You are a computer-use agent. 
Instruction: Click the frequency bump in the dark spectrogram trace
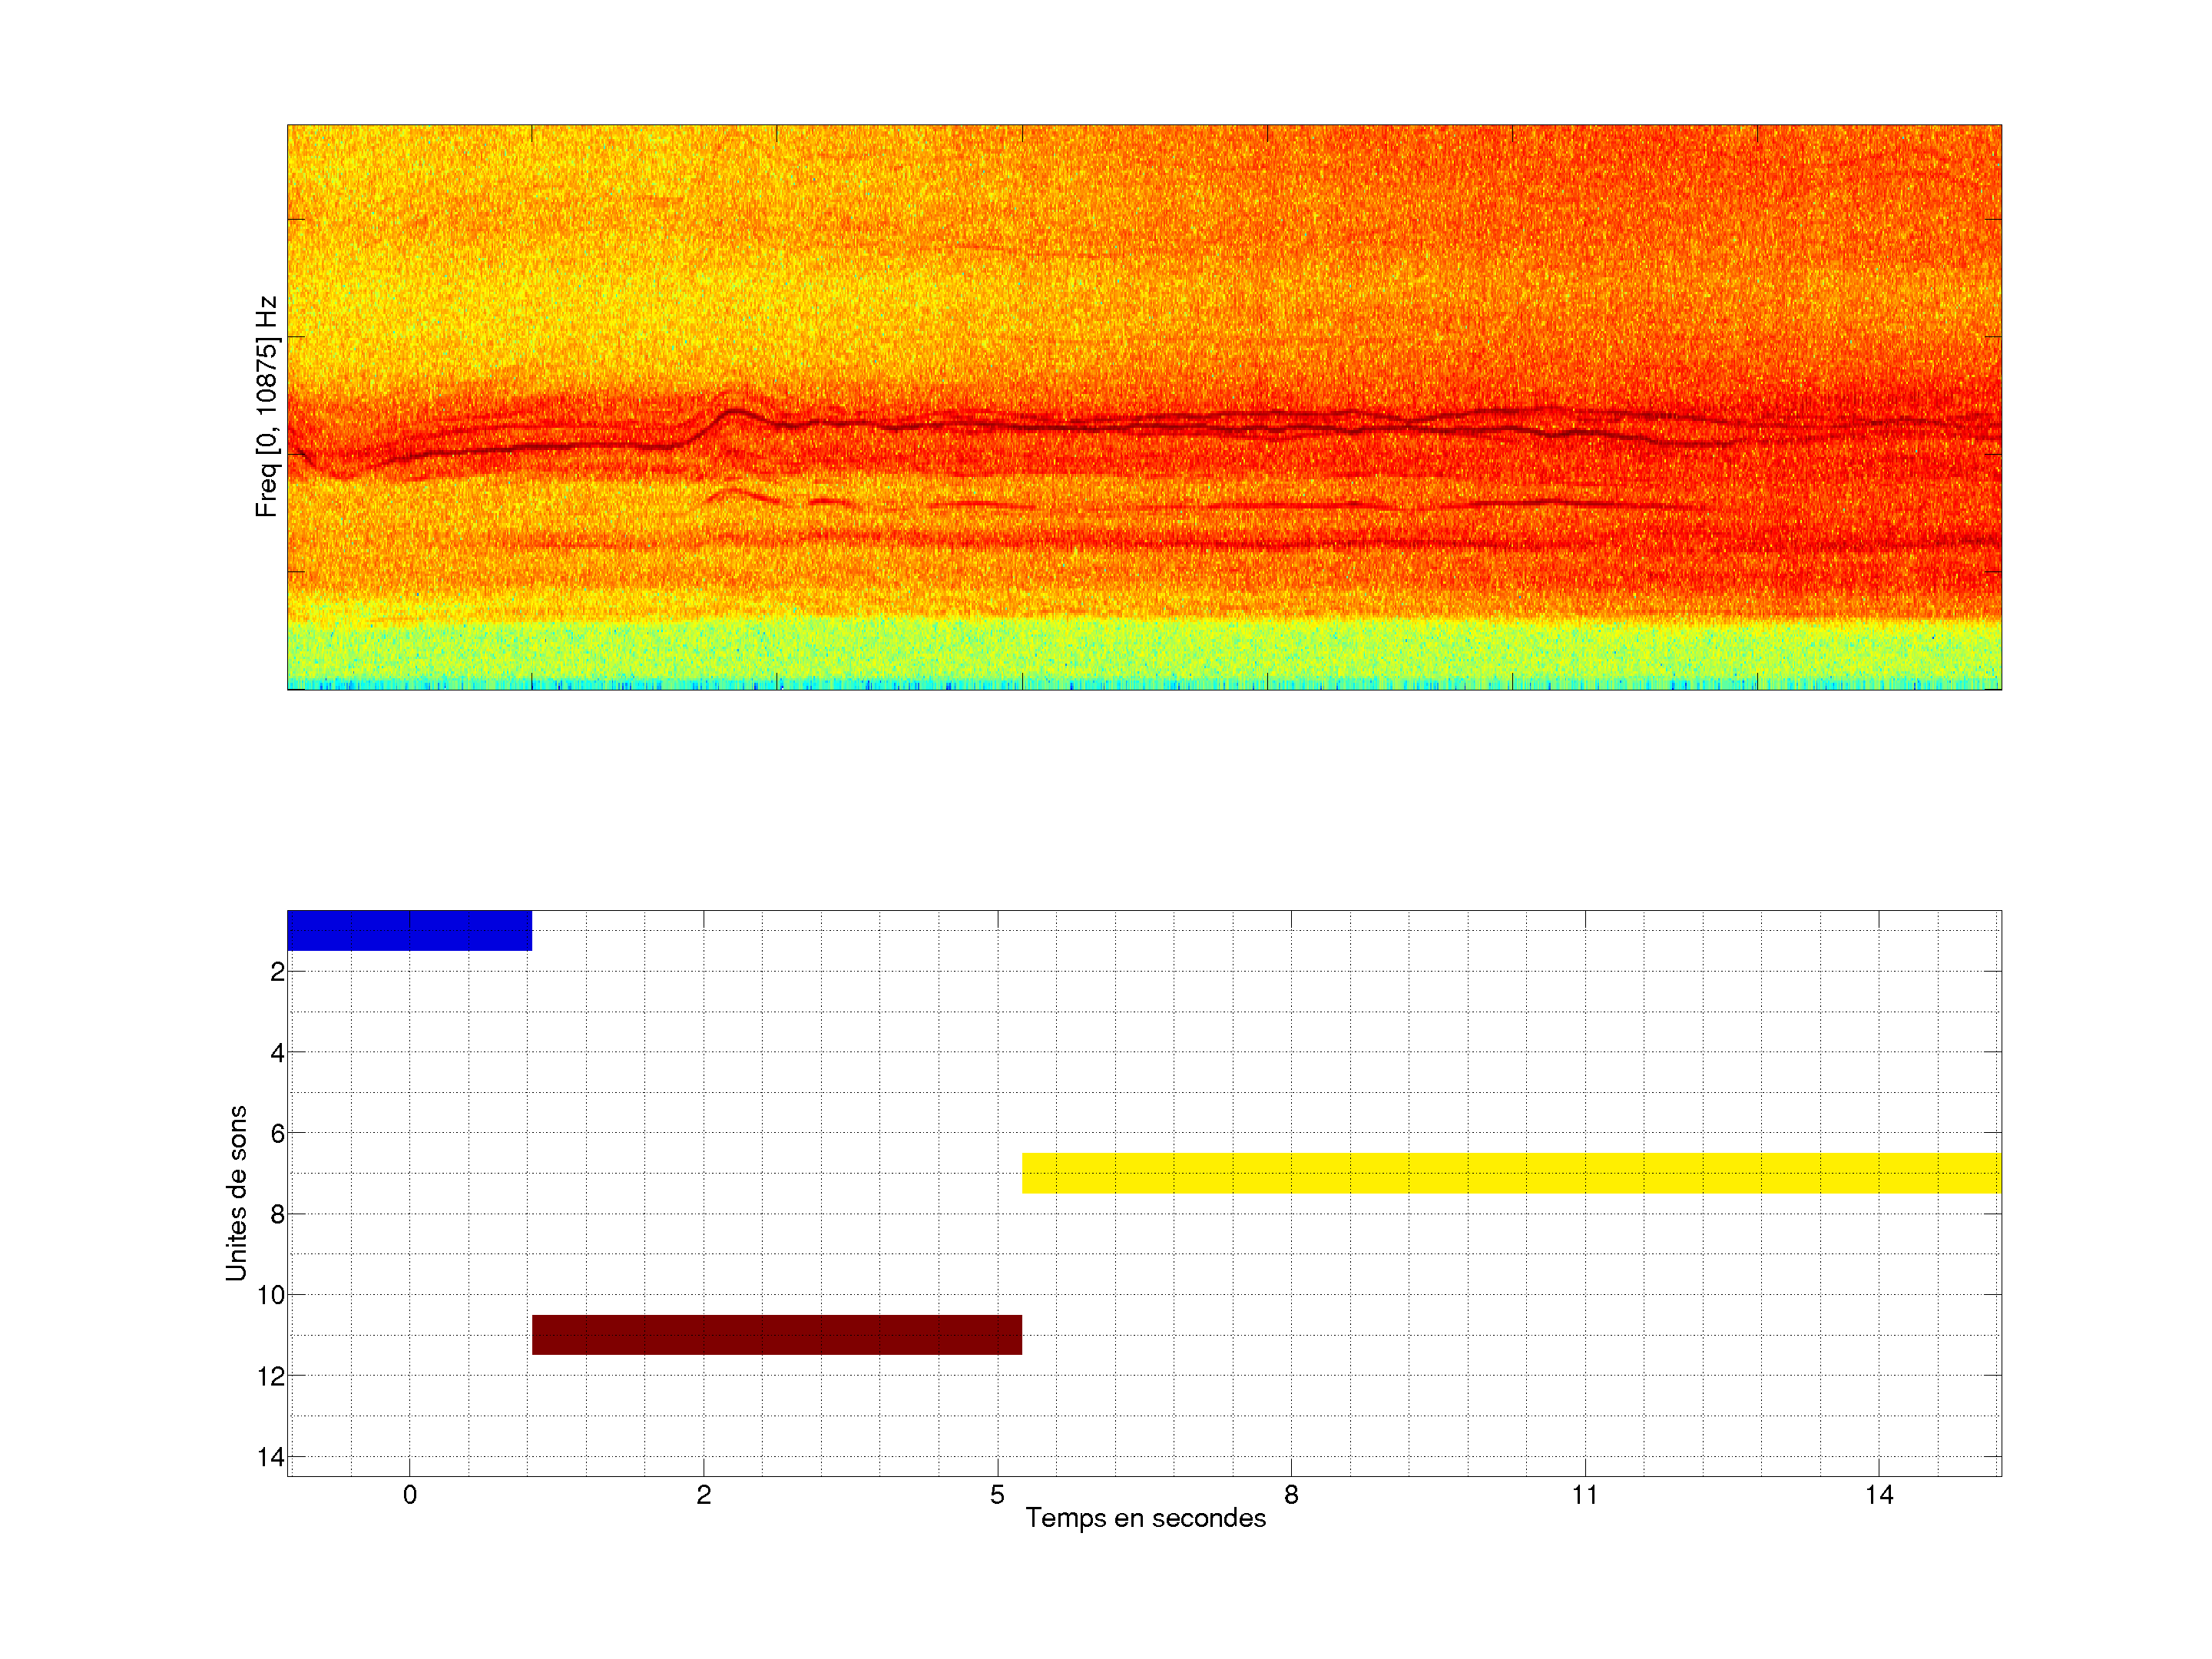pos(736,412)
